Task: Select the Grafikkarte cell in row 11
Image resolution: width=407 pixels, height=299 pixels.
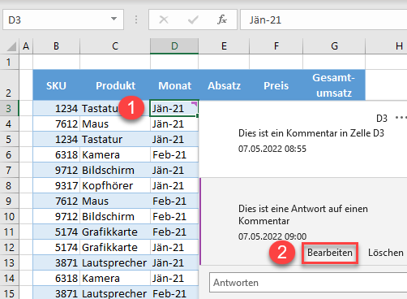Action: [x=115, y=232]
